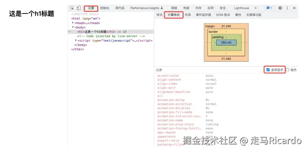Screen dimensions: 307x151
Task: Open the 性能 tab
Action: 186,8
